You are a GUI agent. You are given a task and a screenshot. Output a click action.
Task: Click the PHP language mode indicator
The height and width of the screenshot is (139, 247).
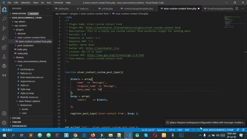187,130
